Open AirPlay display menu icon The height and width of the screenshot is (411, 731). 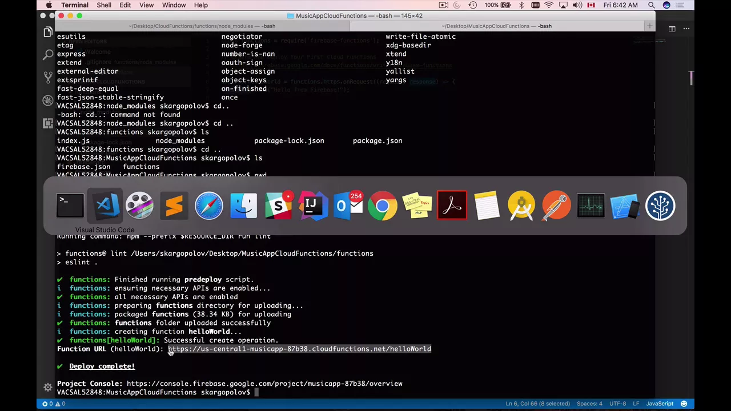(x=563, y=5)
